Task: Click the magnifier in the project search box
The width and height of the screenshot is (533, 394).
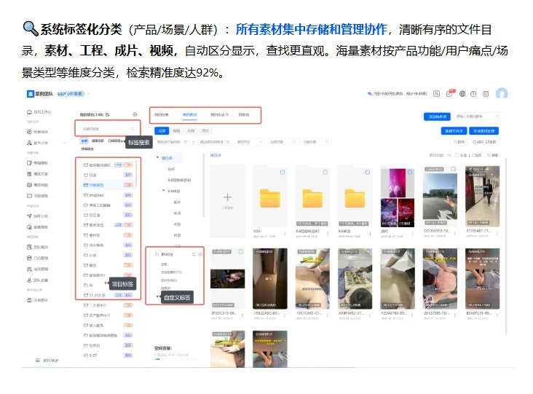Action: coord(133,129)
